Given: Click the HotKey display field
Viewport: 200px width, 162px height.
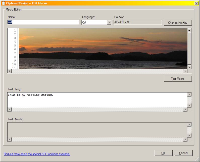Looking at the screenshot, I should tap(137, 22).
